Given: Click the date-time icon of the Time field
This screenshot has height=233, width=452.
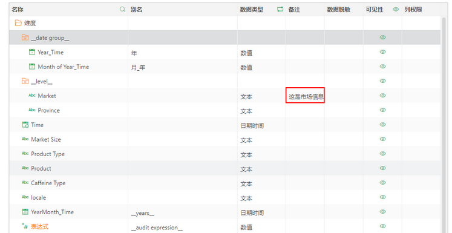Looking at the screenshot, I should coord(25,125).
